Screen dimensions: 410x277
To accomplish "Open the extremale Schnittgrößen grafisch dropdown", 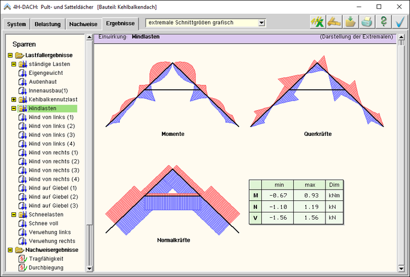I will pos(261,23).
